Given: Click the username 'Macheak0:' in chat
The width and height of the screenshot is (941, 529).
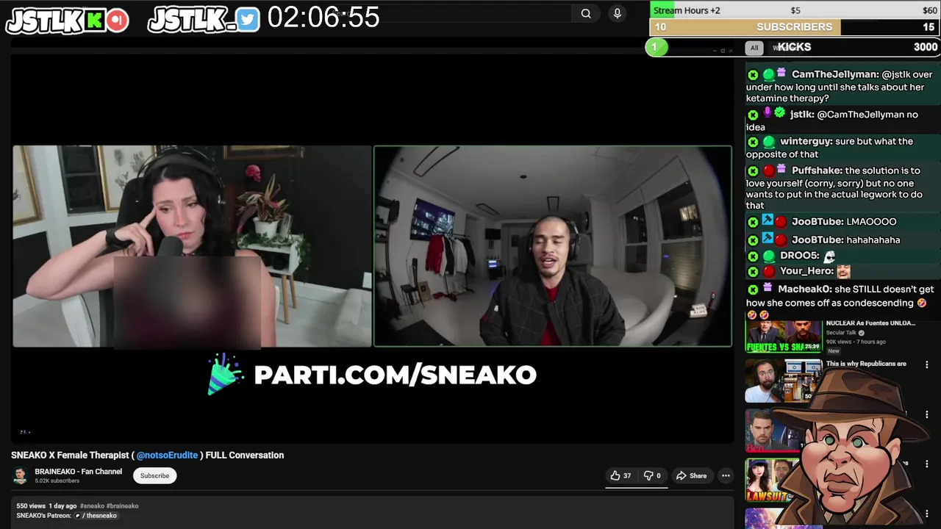Looking at the screenshot, I should [x=805, y=289].
